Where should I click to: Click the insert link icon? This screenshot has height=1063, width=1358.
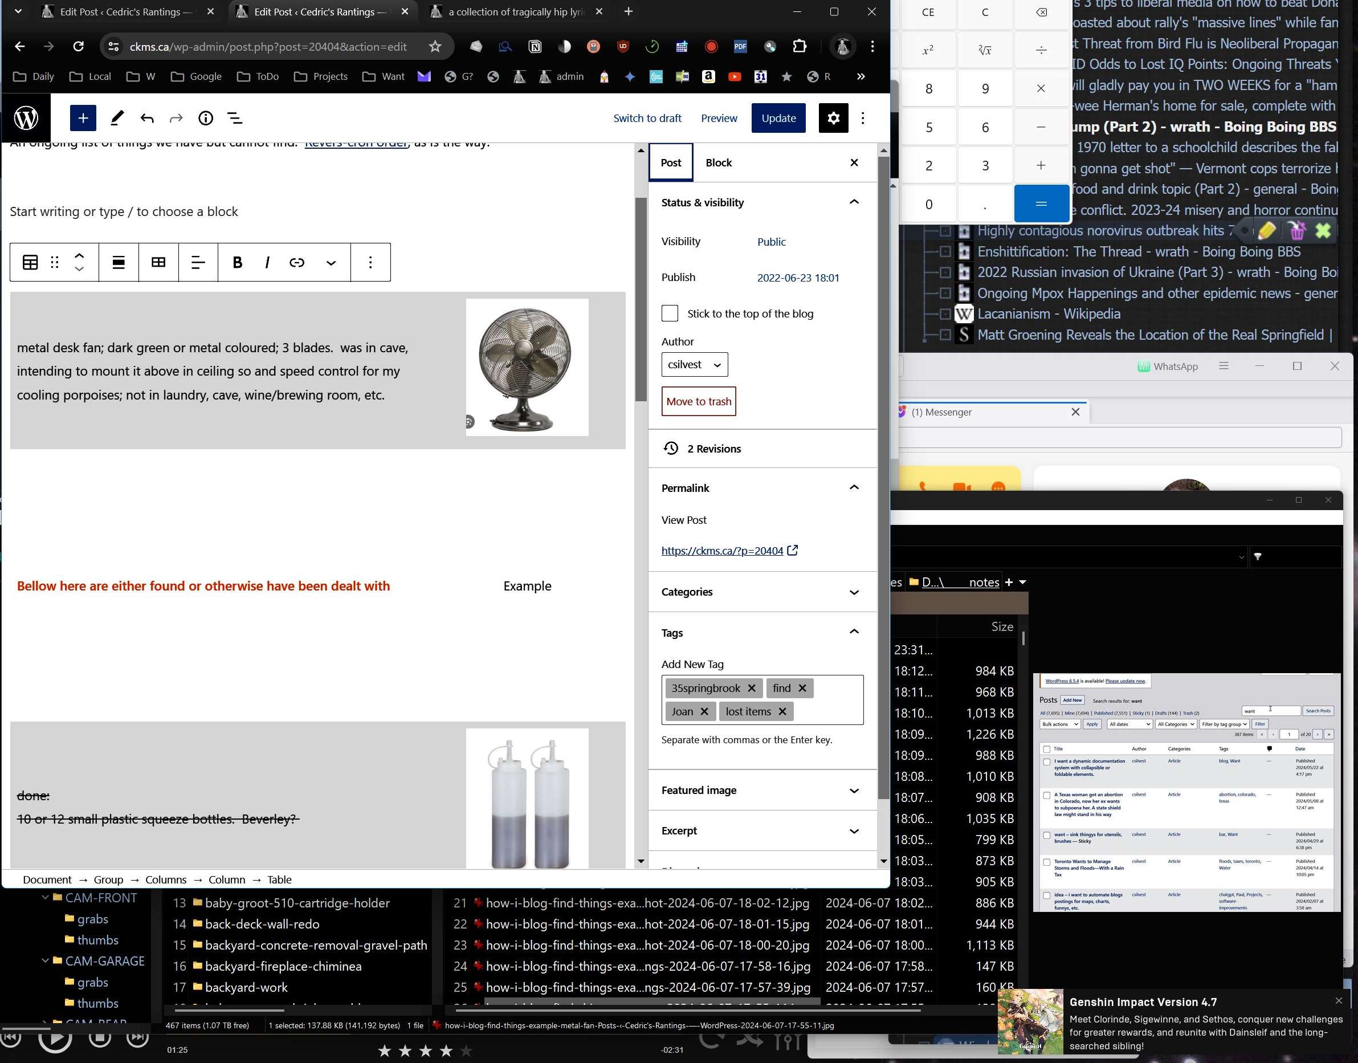297,263
